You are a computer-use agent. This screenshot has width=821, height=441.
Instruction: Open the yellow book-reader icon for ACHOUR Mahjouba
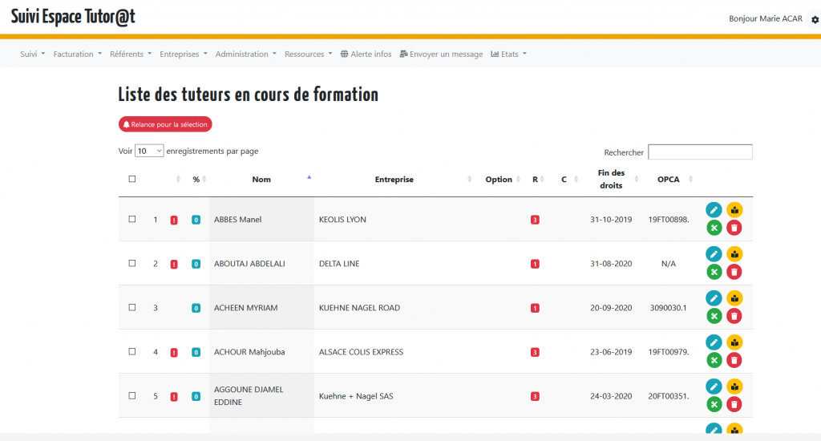(x=734, y=342)
